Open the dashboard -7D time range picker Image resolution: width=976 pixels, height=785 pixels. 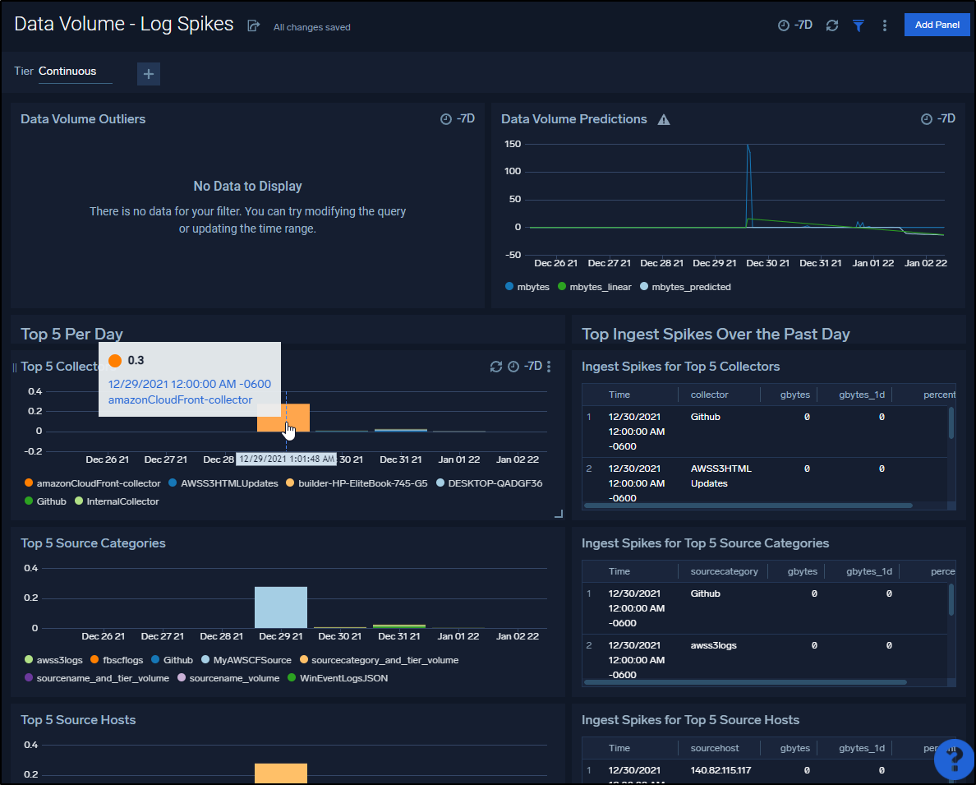(795, 25)
